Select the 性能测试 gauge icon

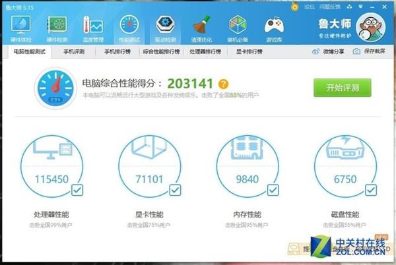129,24
